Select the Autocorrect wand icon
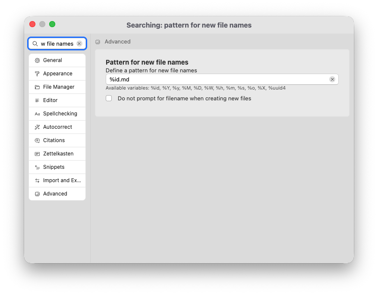Viewport: 378px width, 295px height. (37, 127)
